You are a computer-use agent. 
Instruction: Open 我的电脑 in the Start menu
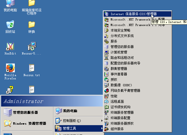pyautogui.click(x=79, y=111)
